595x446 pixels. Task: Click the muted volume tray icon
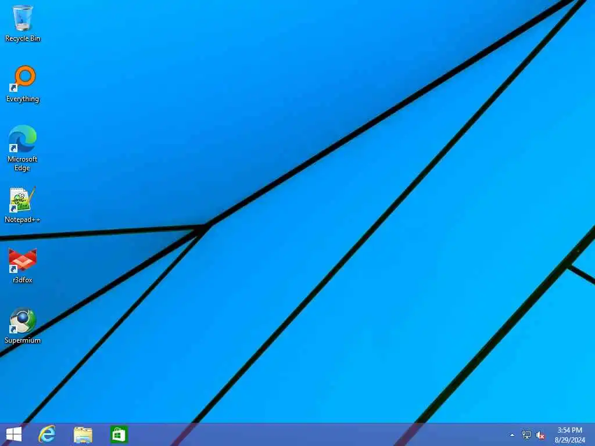540,435
